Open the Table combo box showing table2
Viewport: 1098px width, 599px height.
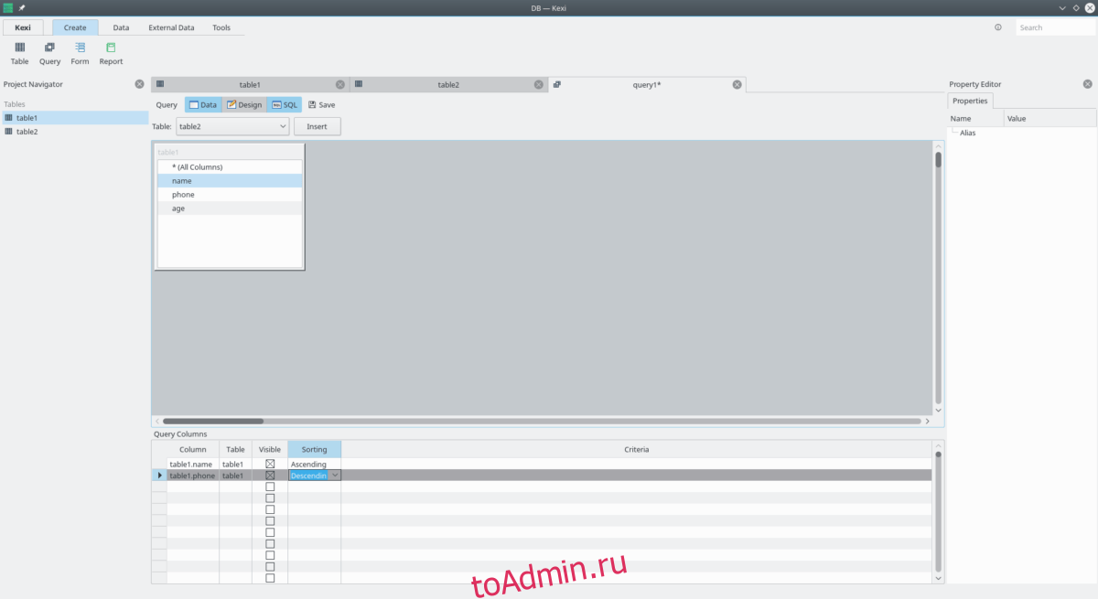click(x=232, y=126)
